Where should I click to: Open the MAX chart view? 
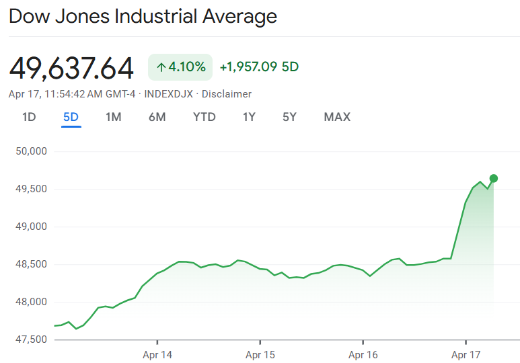(x=337, y=117)
